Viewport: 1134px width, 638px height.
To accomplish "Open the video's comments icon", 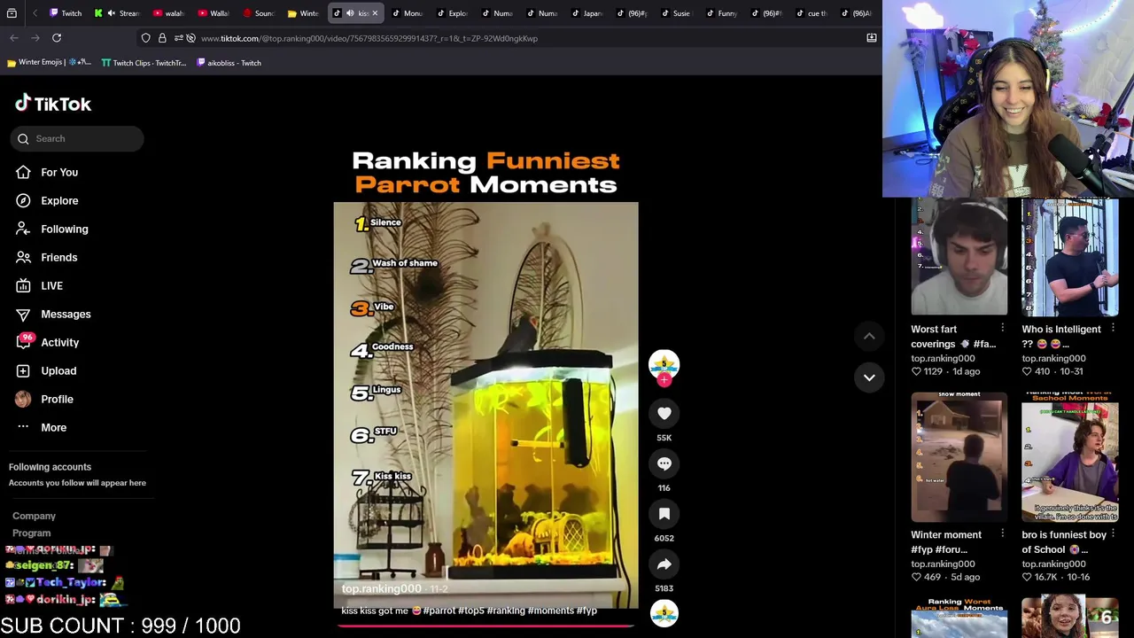I will tap(664, 463).
